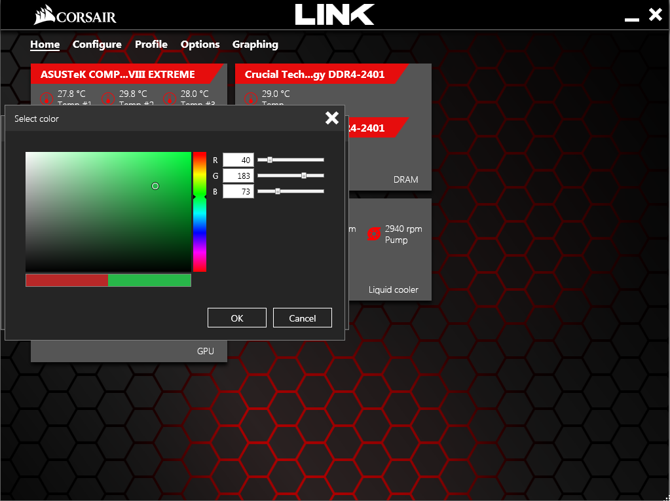The width and height of the screenshot is (670, 501).
Task: Click the Crucial DRAM thermometer icon
Action: click(250, 99)
